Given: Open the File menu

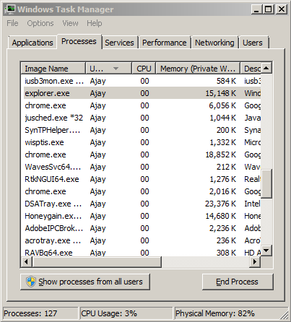Looking at the screenshot, I should (x=12, y=23).
